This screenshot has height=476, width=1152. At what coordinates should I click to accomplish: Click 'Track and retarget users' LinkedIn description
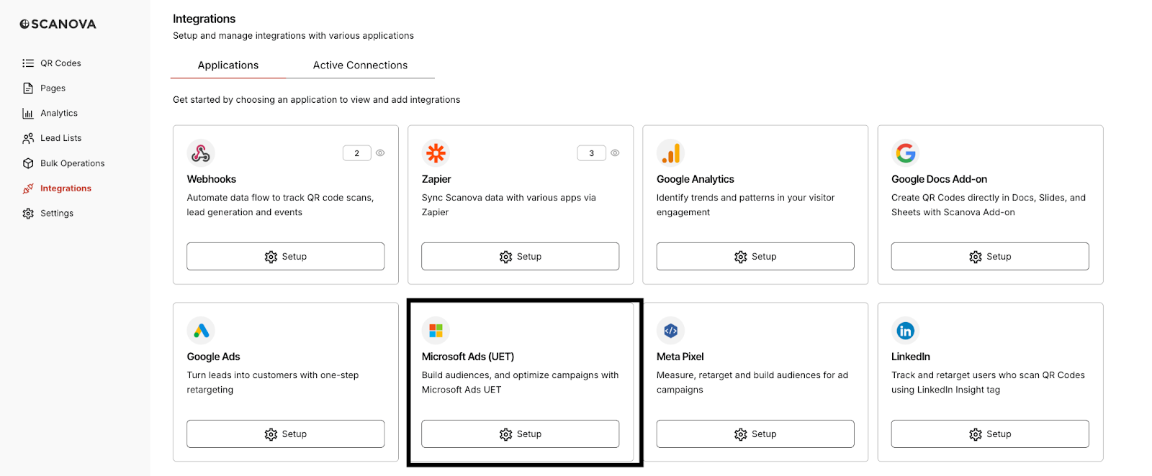tap(988, 383)
